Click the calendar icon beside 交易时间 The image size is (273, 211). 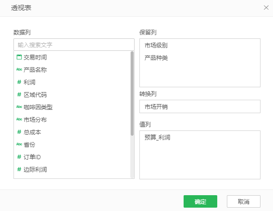click(19, 57)
